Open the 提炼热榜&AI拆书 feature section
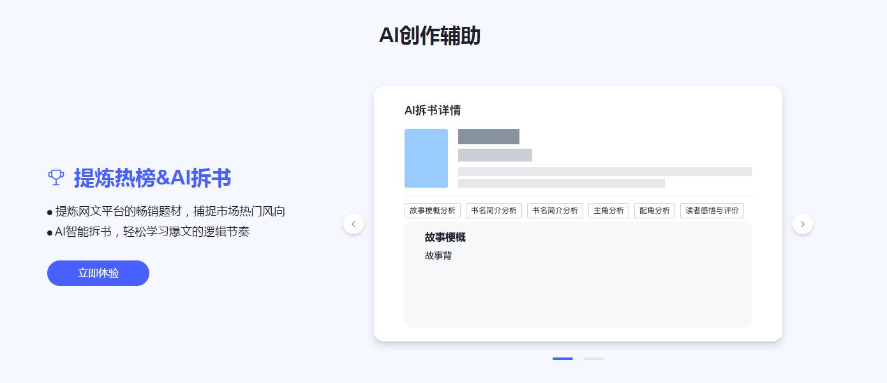 (x=153, y=179)
